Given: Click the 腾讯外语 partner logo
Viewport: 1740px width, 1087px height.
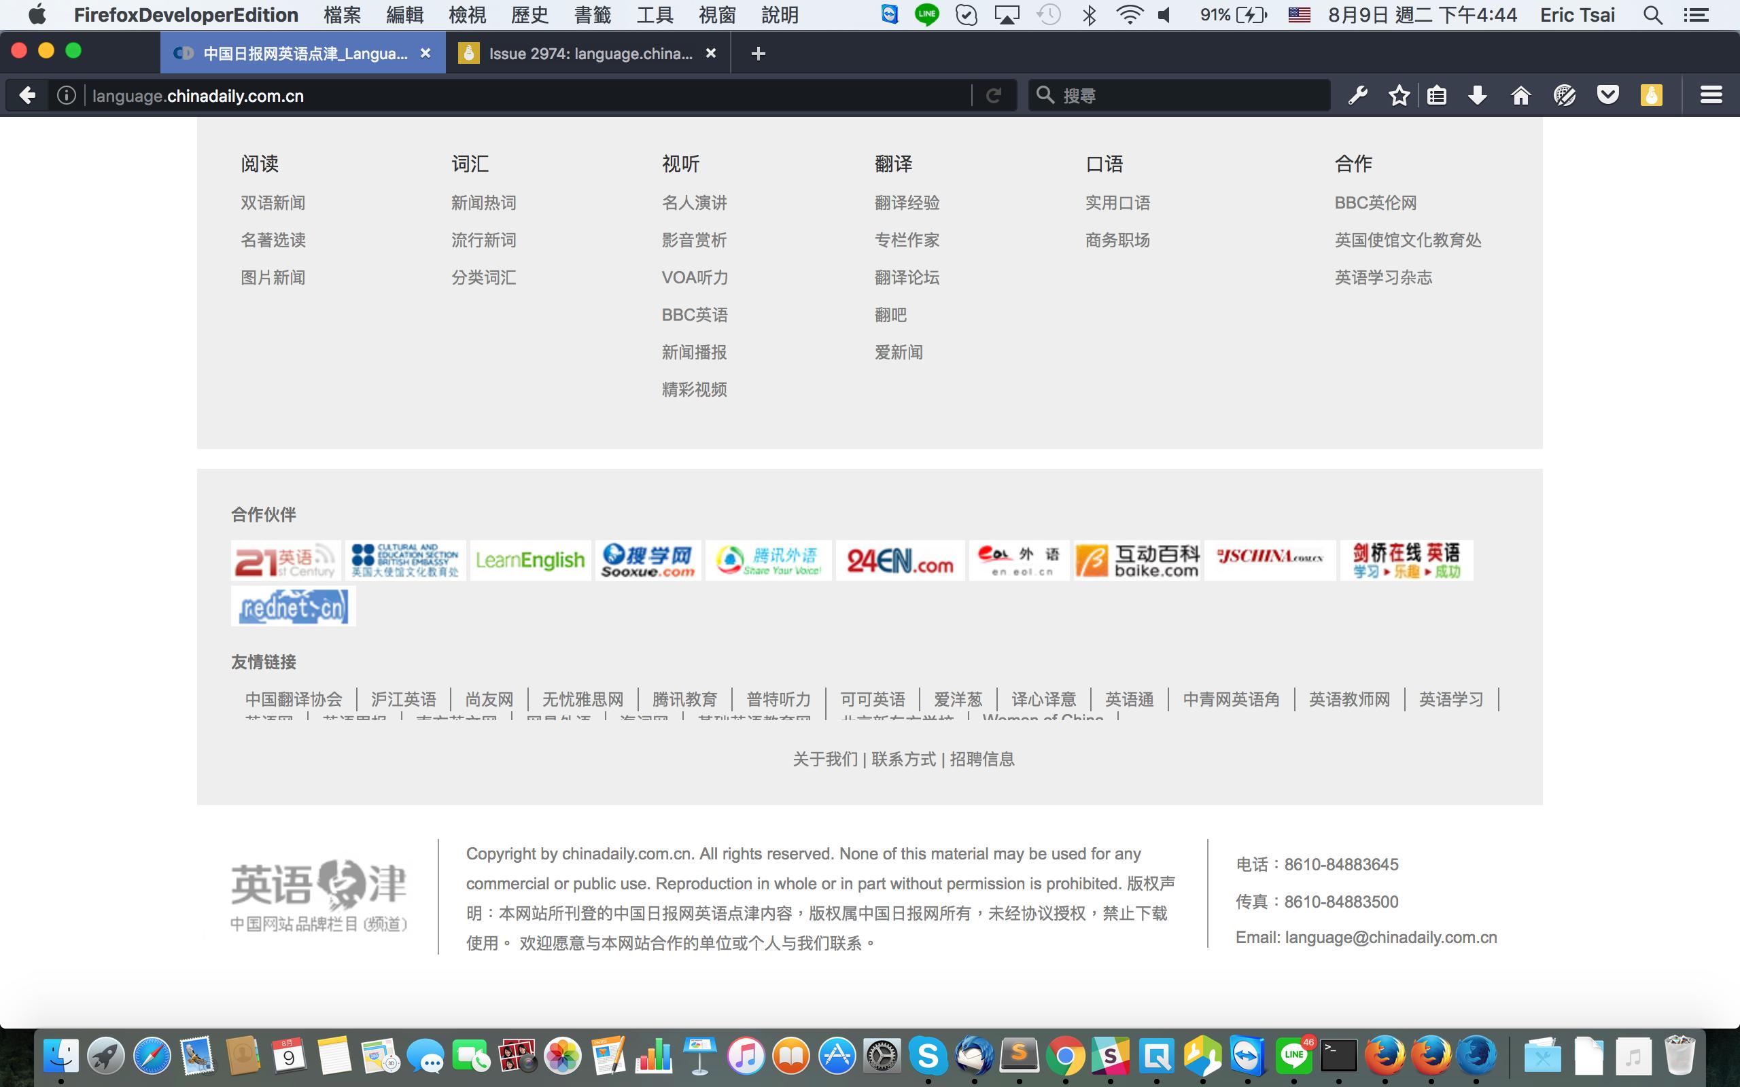Looking at the screenshot, I should (769, 560).
